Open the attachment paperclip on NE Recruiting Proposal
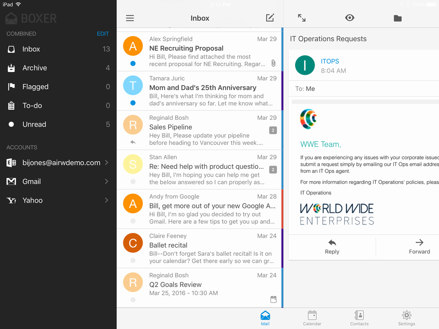The width and height of the screenshot is (439, 329). 273,63
